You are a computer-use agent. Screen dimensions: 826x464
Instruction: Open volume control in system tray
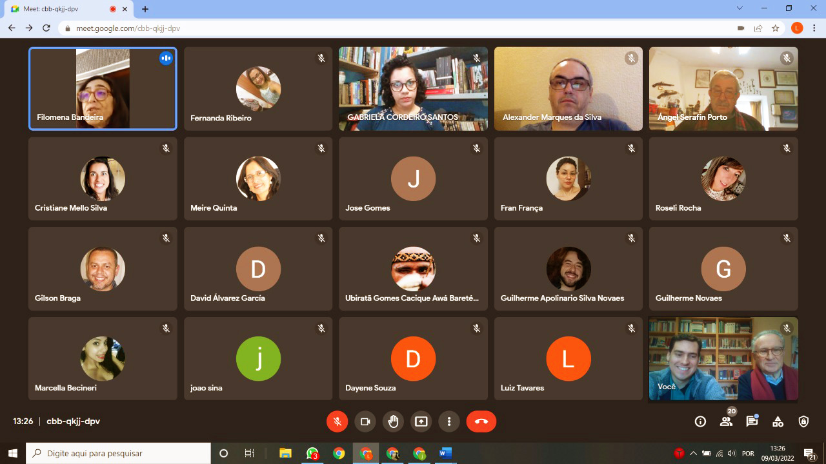point(731,453)
